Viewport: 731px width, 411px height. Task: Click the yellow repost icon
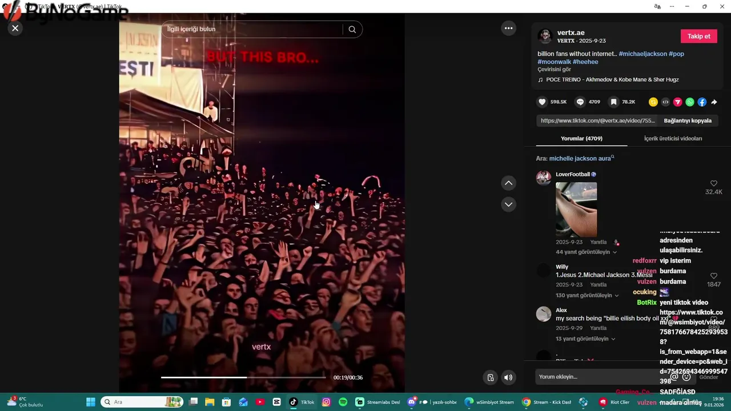pyautogui.click(x=653, y=102)
